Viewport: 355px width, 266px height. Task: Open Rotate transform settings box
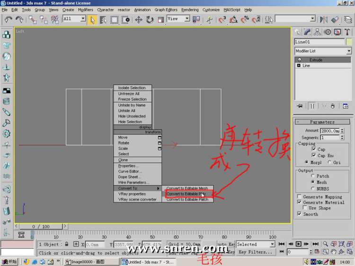tap(160, 143)
